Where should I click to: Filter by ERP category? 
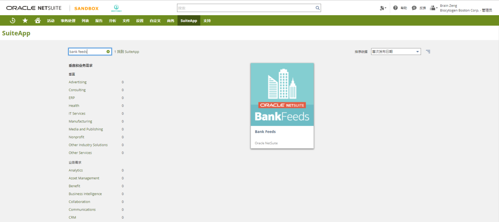pyautogui.click(x=72, y=98)
